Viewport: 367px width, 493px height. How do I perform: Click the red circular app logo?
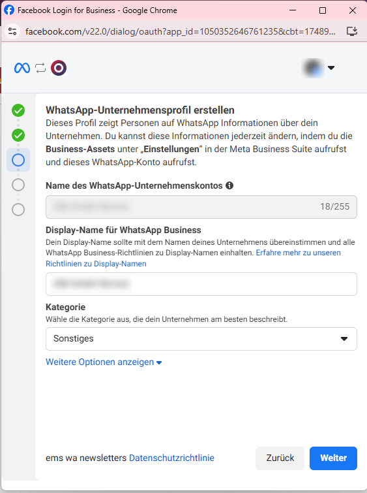point(59,68)
